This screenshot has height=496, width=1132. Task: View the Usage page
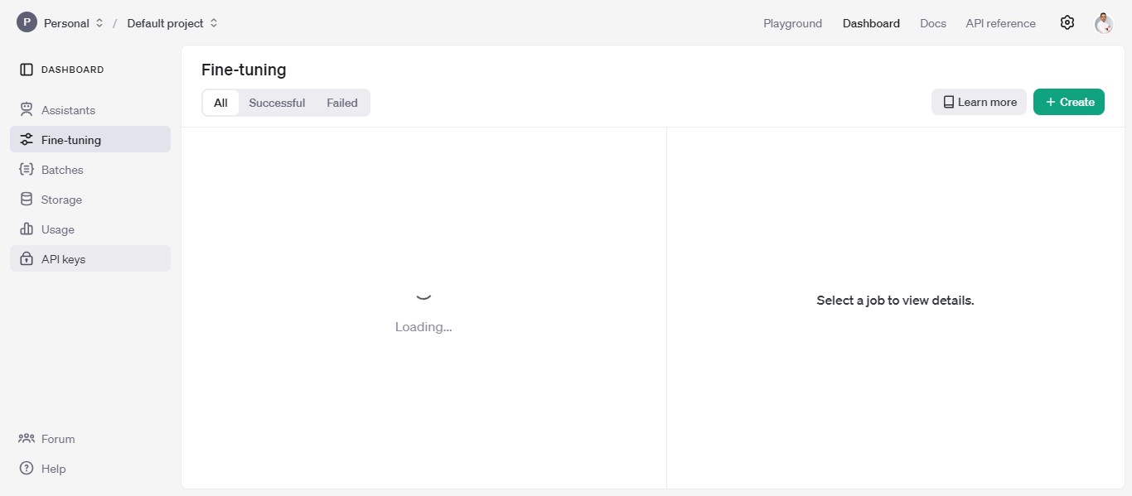[90, 229]
